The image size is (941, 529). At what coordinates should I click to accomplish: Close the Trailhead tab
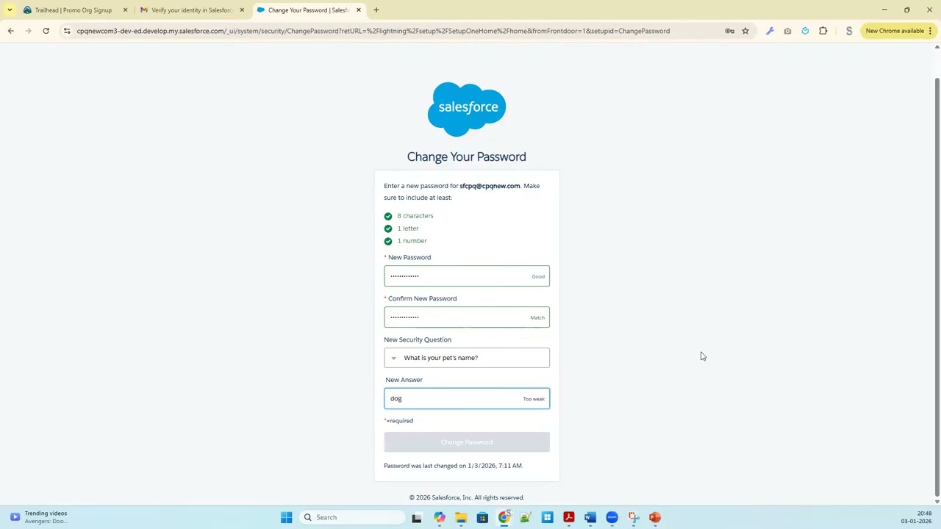[x=125, y=10]
